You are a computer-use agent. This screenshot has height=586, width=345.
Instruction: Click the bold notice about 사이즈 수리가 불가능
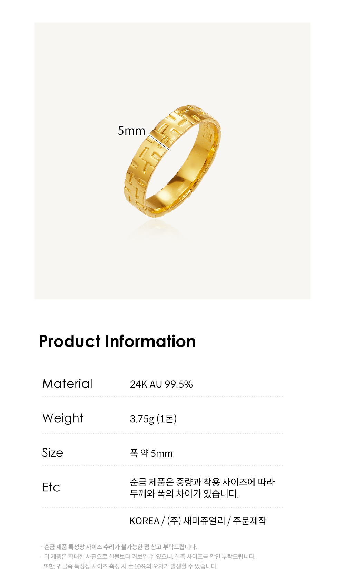[120, 547]
